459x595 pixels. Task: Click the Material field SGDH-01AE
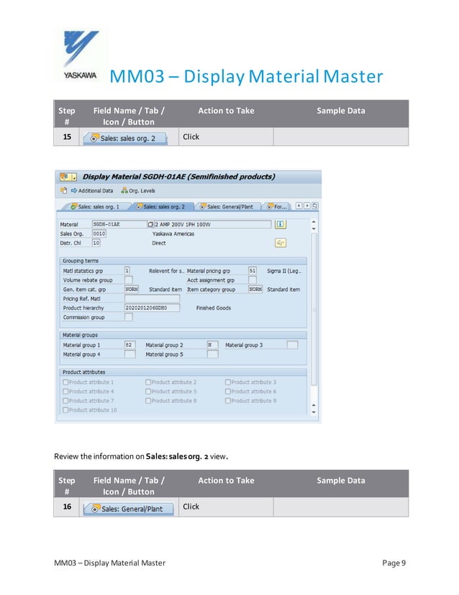coord(119,224)
